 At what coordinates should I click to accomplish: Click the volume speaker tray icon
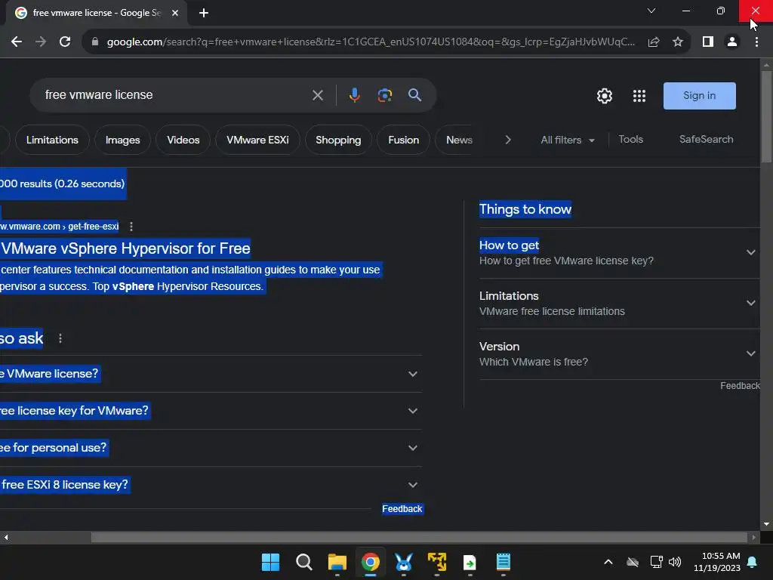pyautogui.click(x=675, y=562)
